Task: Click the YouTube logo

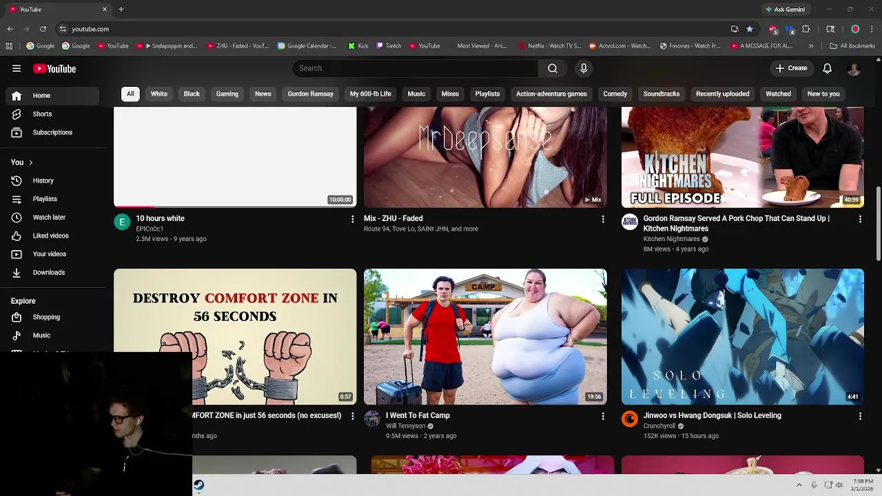Action: [x=54, y=68]
